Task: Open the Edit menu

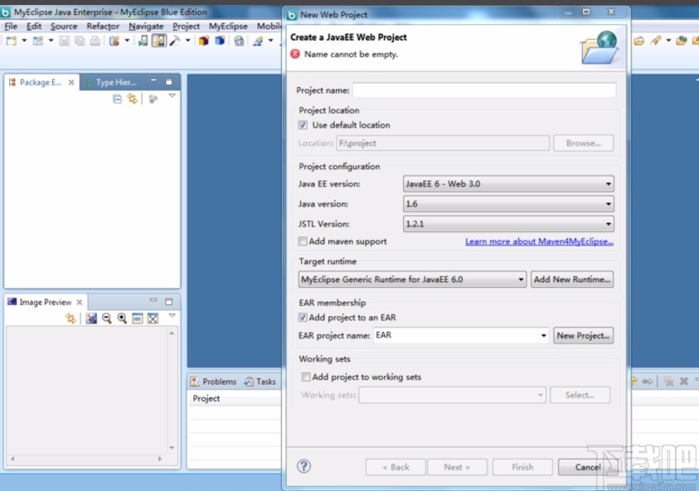Action: 34,27
